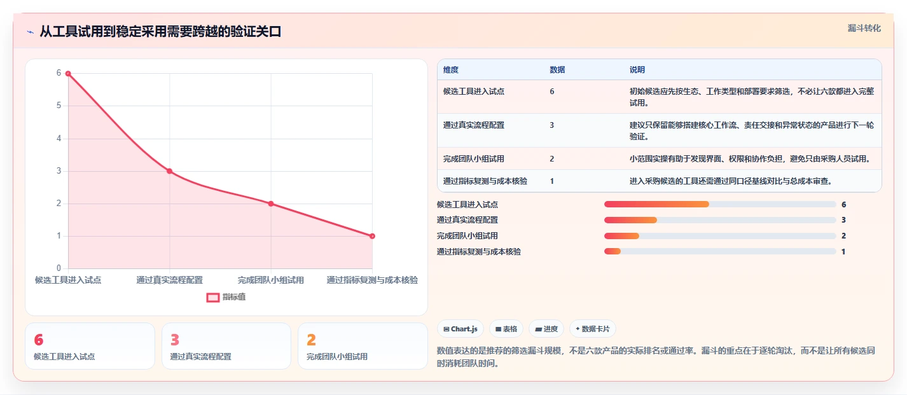Screen dimensions: 907x395
Task: Click the chart point for 完成团队小组试用
Action: coord(271,204)
